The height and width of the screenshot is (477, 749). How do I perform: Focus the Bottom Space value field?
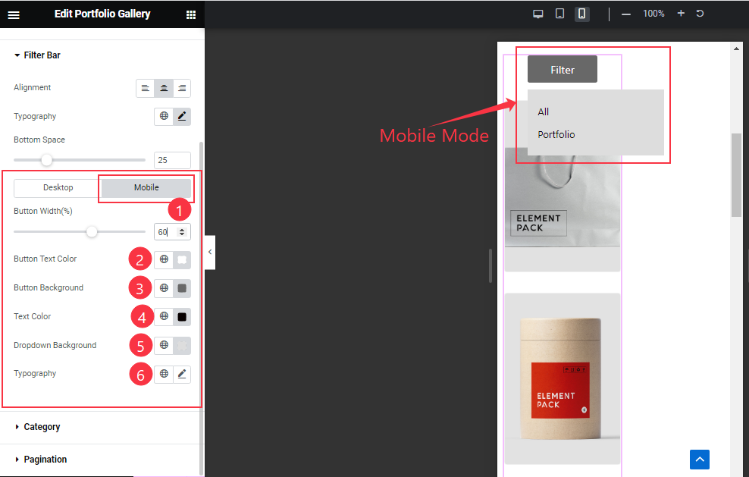click(x=172, y=160)
